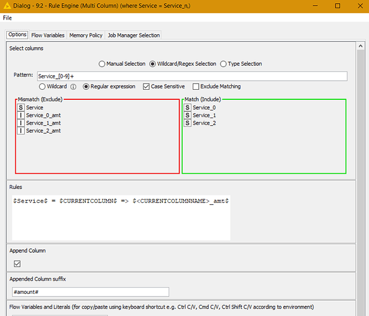Image resolution: width=369 pixels, height=316 pixels.
Task: Click the Integer type icon beside Service_1_amt
Action: pos(21,123)
